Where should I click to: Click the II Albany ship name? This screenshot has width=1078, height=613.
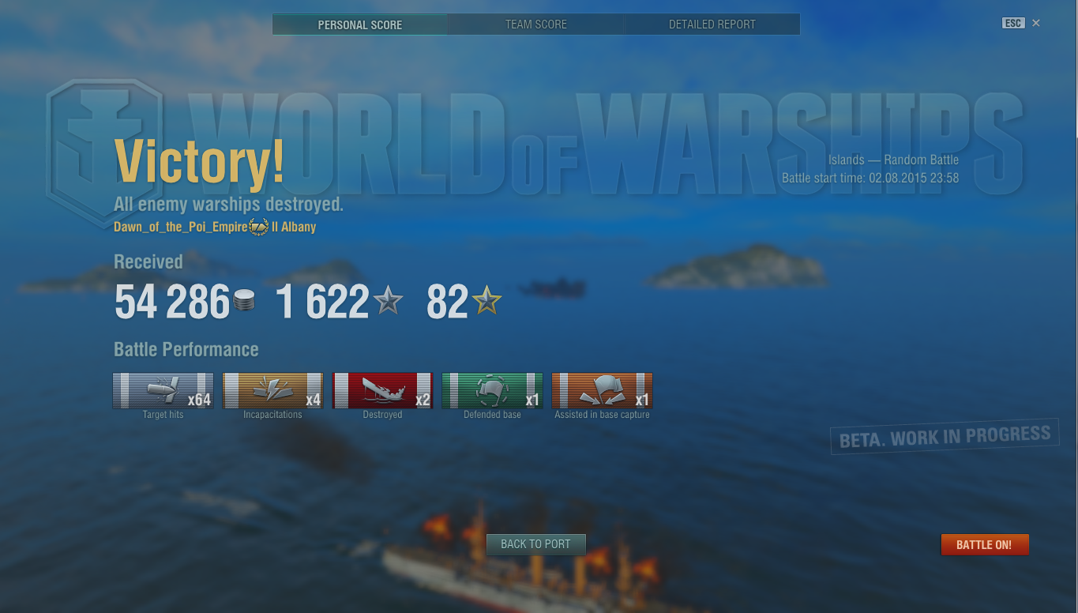point(294,227)
